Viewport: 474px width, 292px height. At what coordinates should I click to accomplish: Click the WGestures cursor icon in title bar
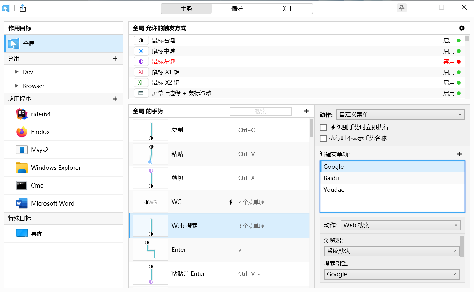[x=6, y=8]
